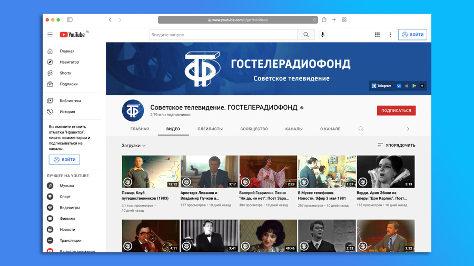Open the YouTube apps grid
Image resolution: width=474 pixels, height=266 pixels.
[377, 35]
